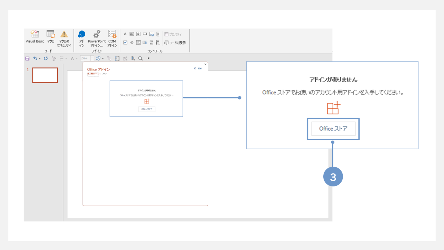Undo the last action
The height and width of the screenshot is (250, 444).
35,59
